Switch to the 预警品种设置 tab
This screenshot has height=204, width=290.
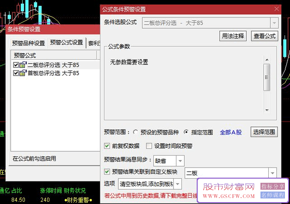[x=29, y=43]
